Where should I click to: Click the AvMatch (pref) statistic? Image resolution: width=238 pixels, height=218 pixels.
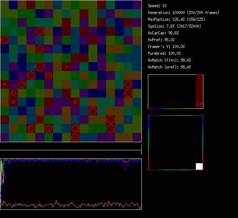[169, 67]
